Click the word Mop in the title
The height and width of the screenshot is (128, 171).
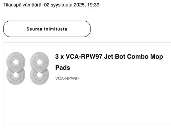[157, 57]
